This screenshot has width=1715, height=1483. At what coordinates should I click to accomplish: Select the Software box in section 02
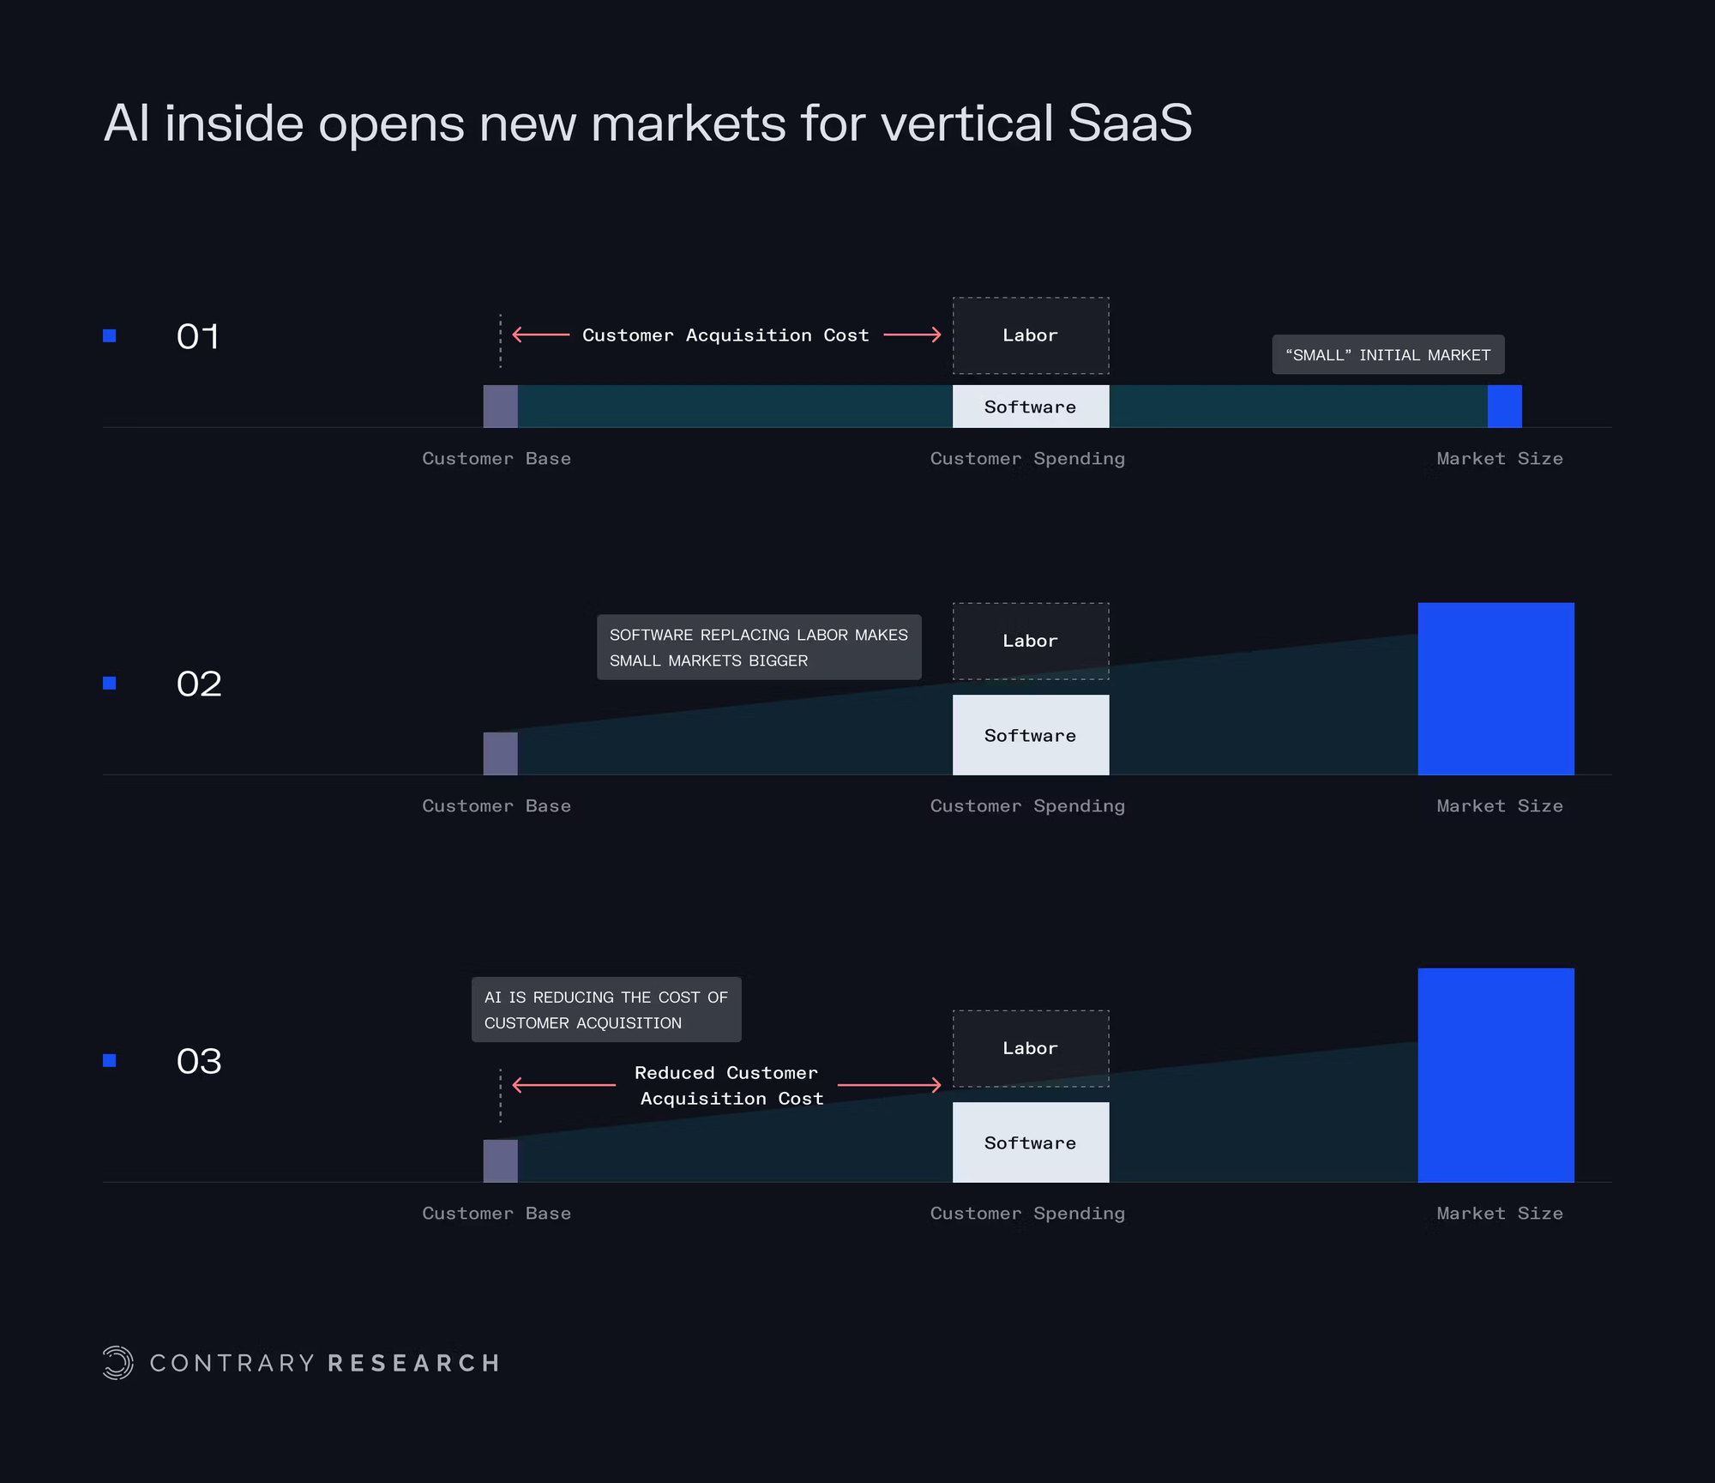coord(1031,735)
